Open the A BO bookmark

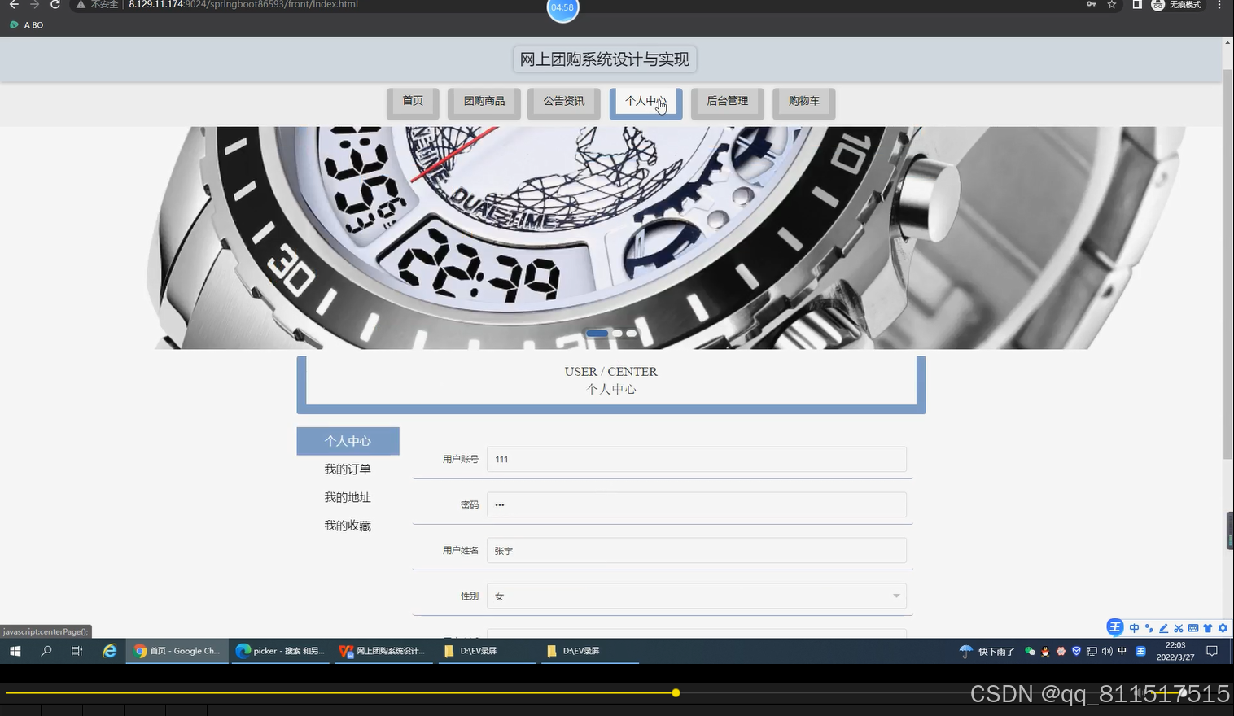pos(27,25)
